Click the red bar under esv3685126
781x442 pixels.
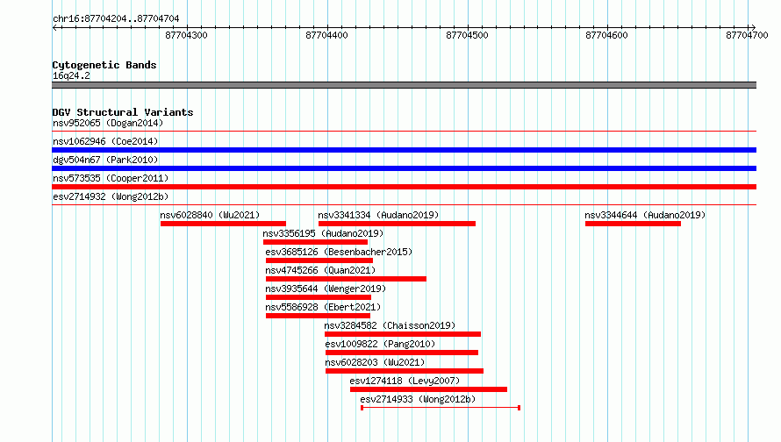[x=319, y=260]
